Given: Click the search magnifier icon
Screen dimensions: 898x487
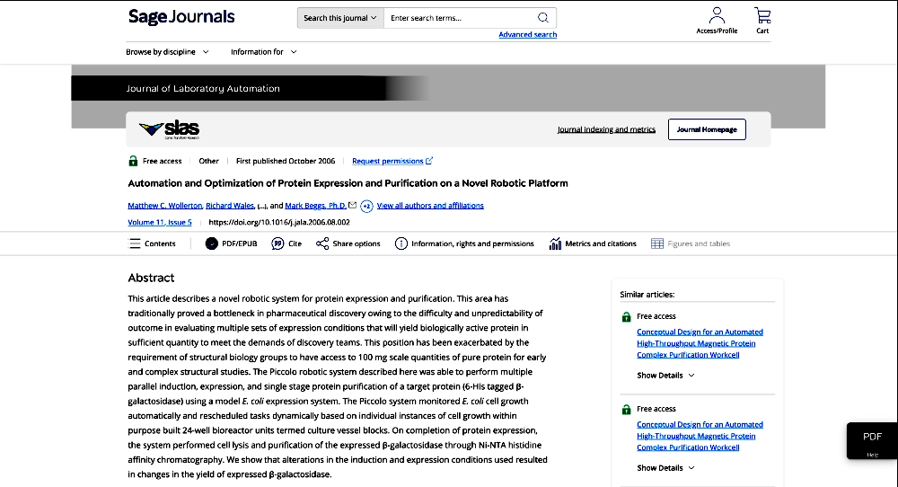Looking at the screenshot, I should coord(543,18).
